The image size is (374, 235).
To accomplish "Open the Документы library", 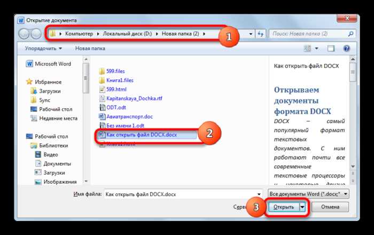I will (x=53, y=164).
